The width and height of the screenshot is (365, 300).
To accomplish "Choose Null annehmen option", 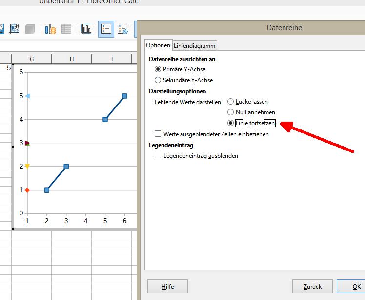I will point(230,112).
